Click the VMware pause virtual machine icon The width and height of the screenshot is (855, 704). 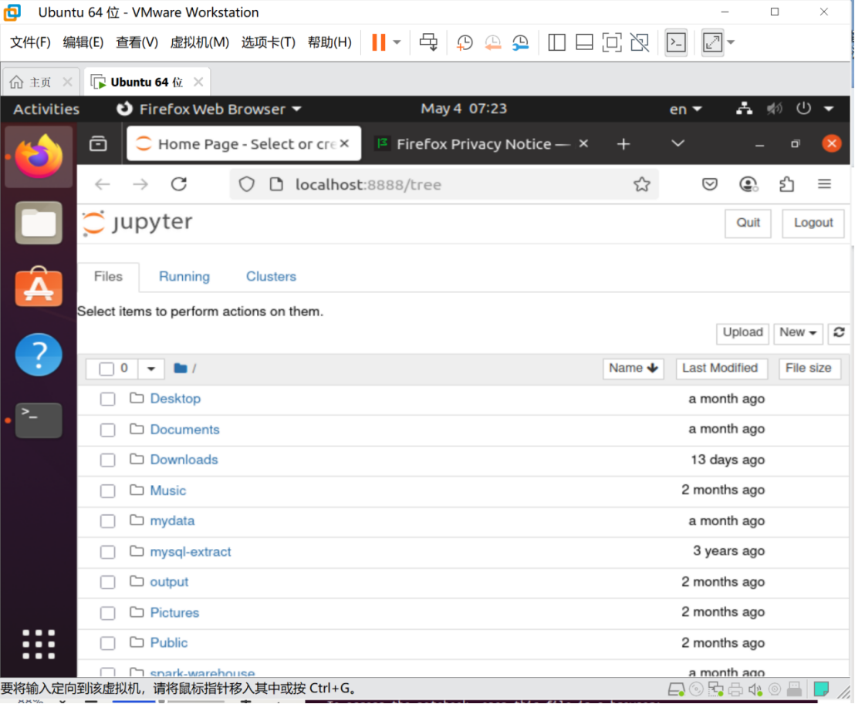tap(378, 42)
